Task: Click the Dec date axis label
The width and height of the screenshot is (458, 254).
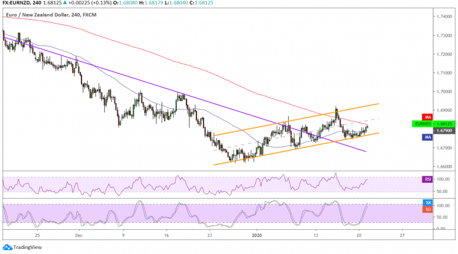Action: 79,236
